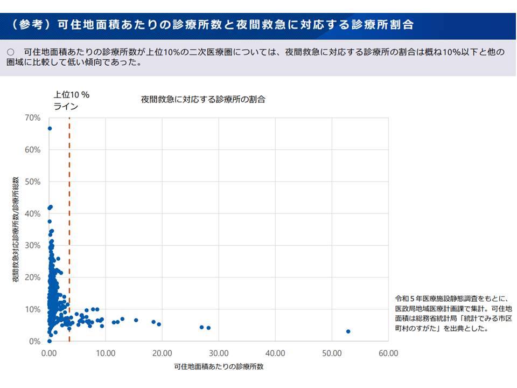Screen dimensions: 517x388
Task: Select the 60.00 x-axis label
Action: coord(388,354)
